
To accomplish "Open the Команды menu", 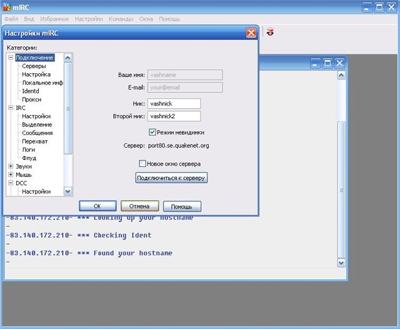I will [121, 19].
